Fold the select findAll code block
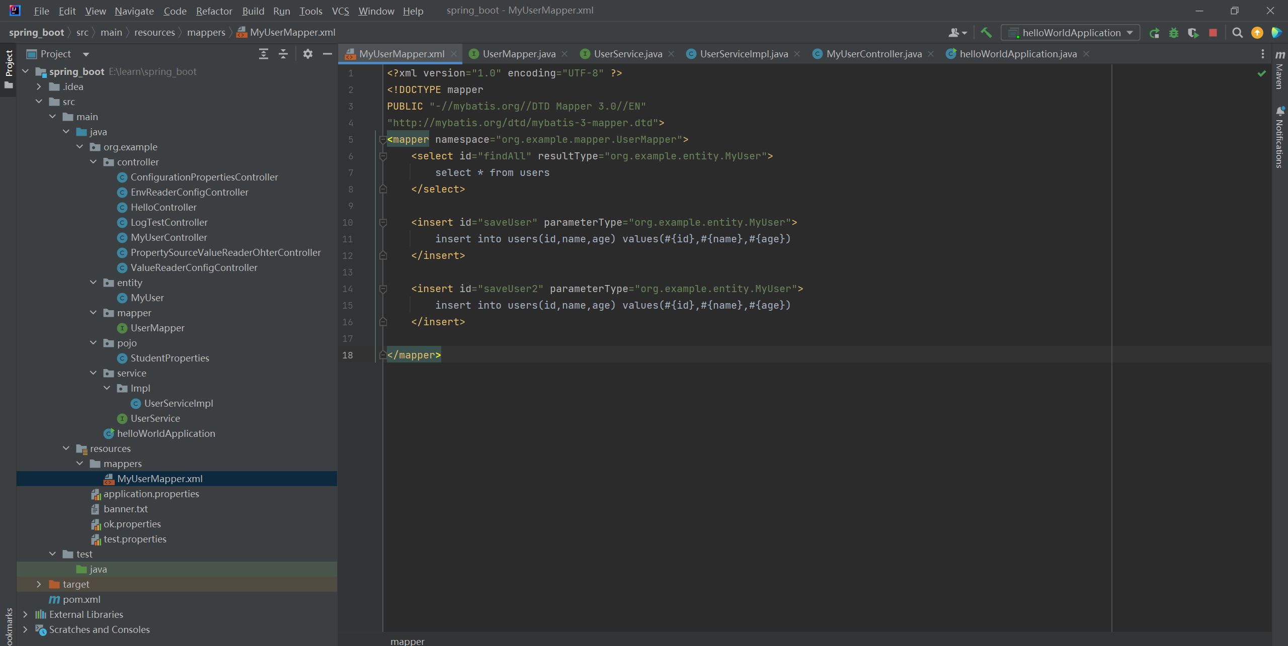1288x646 pixels. tap(383, 156)
